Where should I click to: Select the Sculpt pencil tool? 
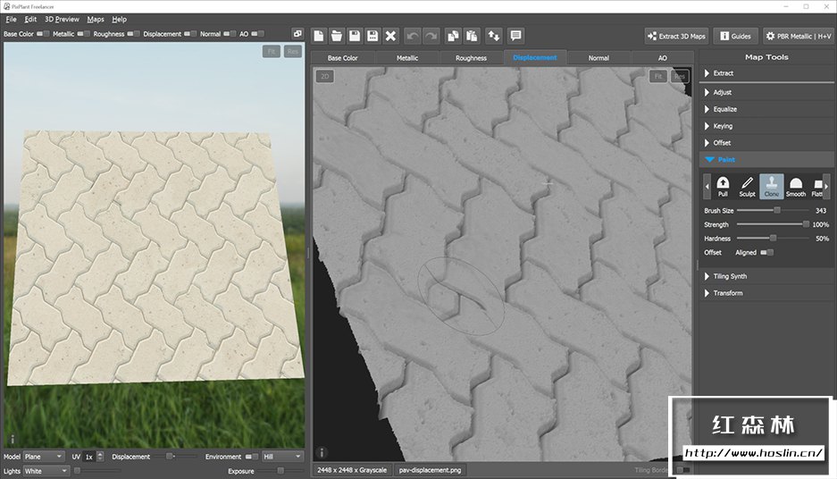pyautogui.click(x=747, y=187)
